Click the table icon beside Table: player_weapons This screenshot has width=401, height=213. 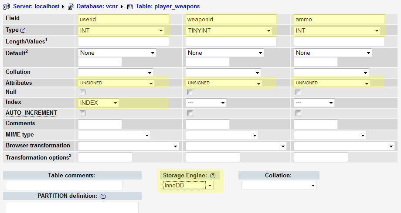pyautogui.click(x=130, y=7)
